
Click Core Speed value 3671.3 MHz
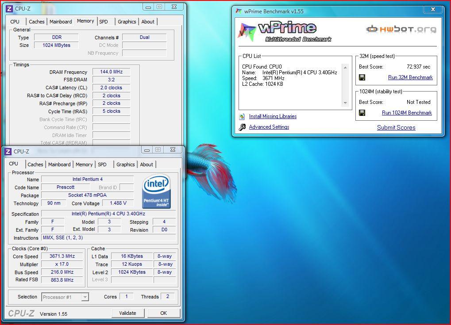pos(62,256)
